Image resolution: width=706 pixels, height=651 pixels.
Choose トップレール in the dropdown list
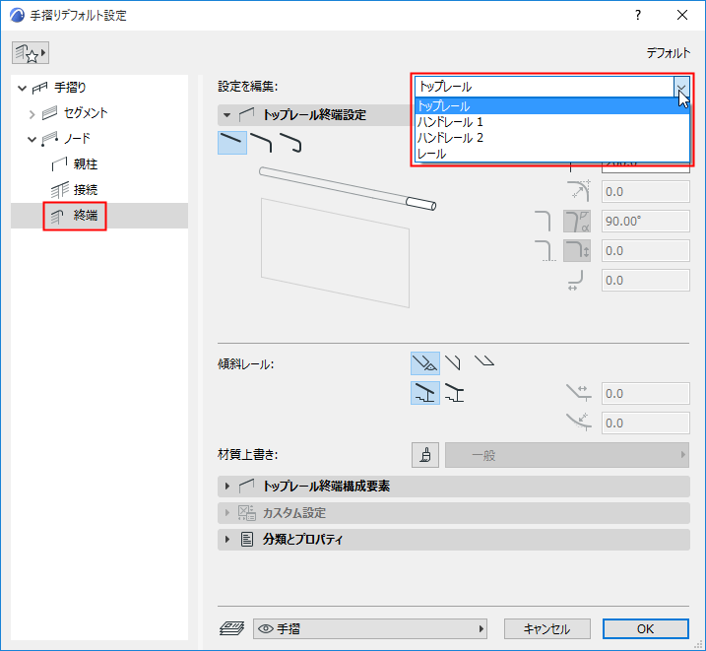coord(552,106)
